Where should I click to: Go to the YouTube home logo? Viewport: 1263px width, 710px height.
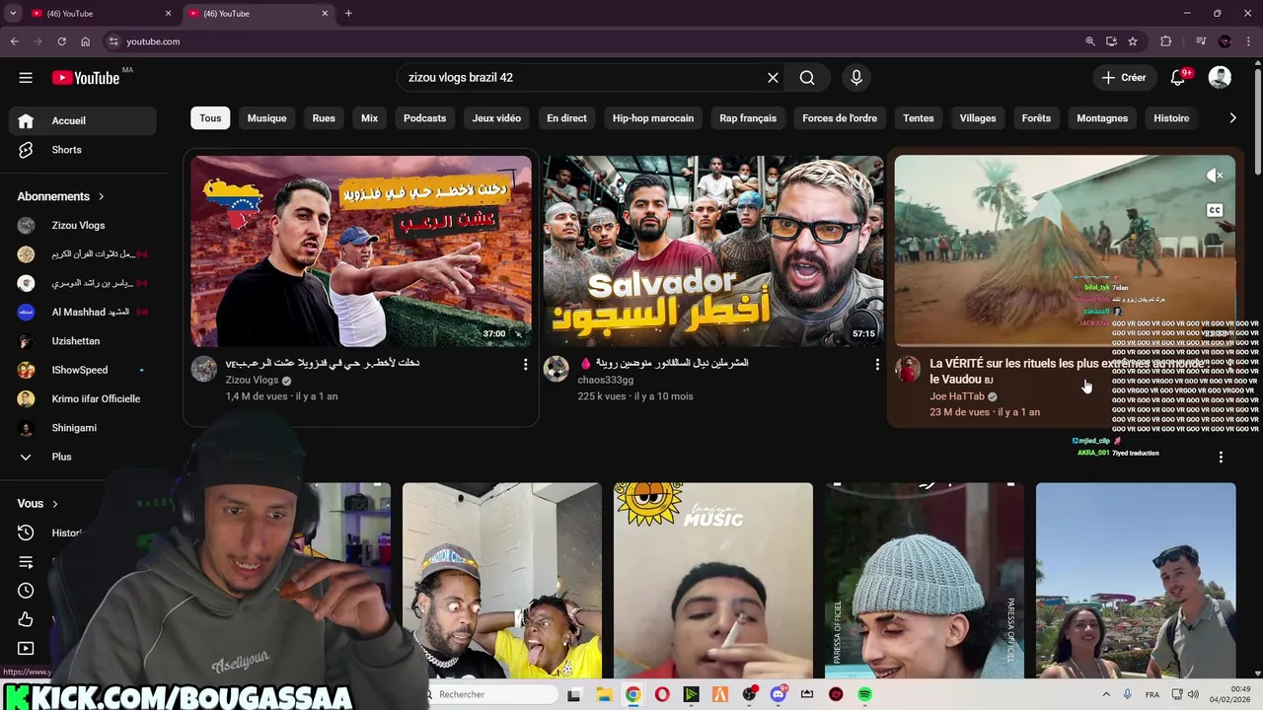(86, 78)
